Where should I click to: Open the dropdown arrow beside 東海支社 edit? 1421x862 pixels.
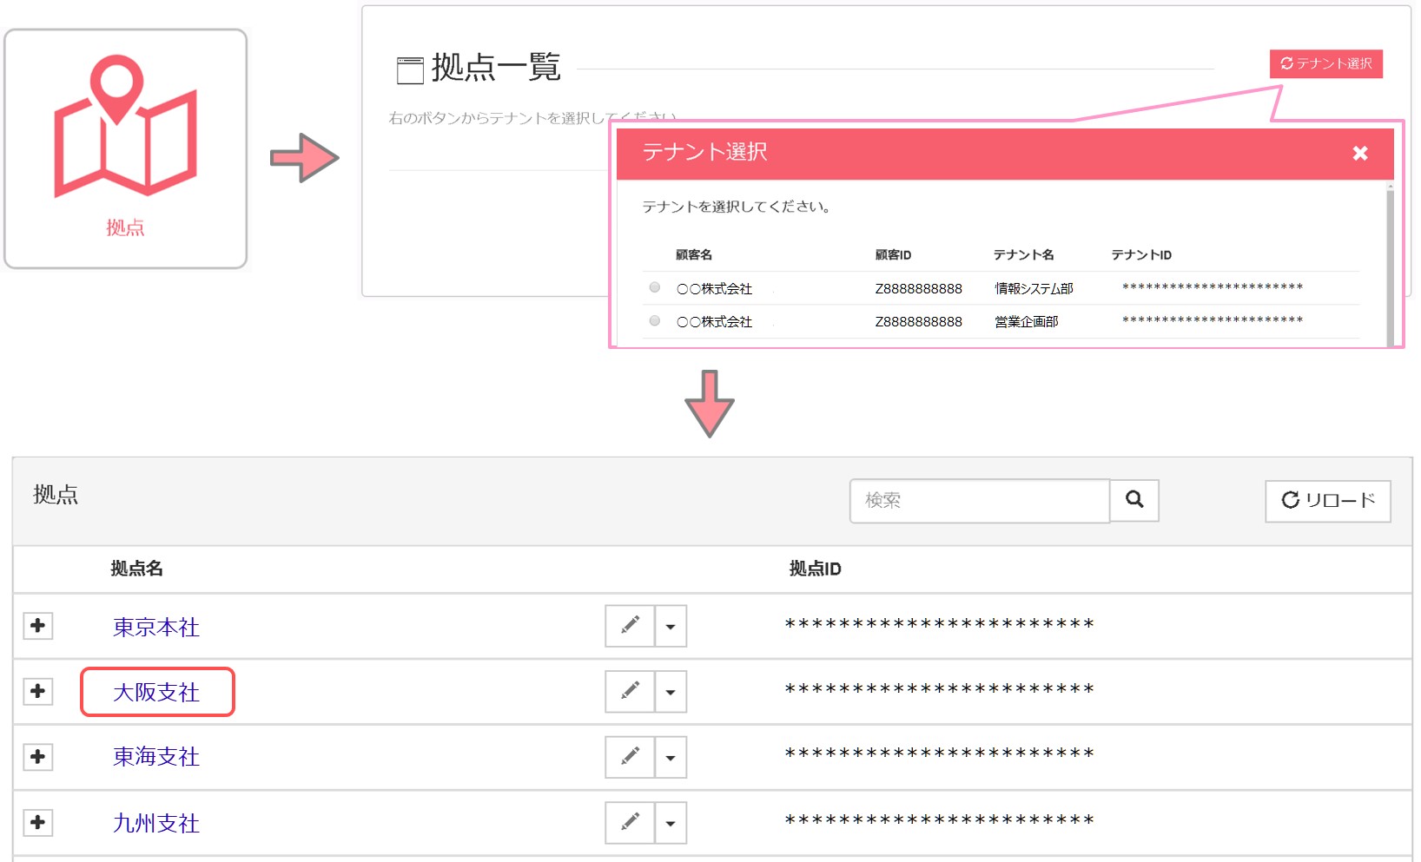(x=671, y=758)
